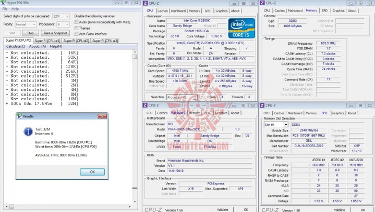The width and height of the screenshot is (375, 212).
Task: Select CPU tab in top-right Memory window
Action: 267,11
